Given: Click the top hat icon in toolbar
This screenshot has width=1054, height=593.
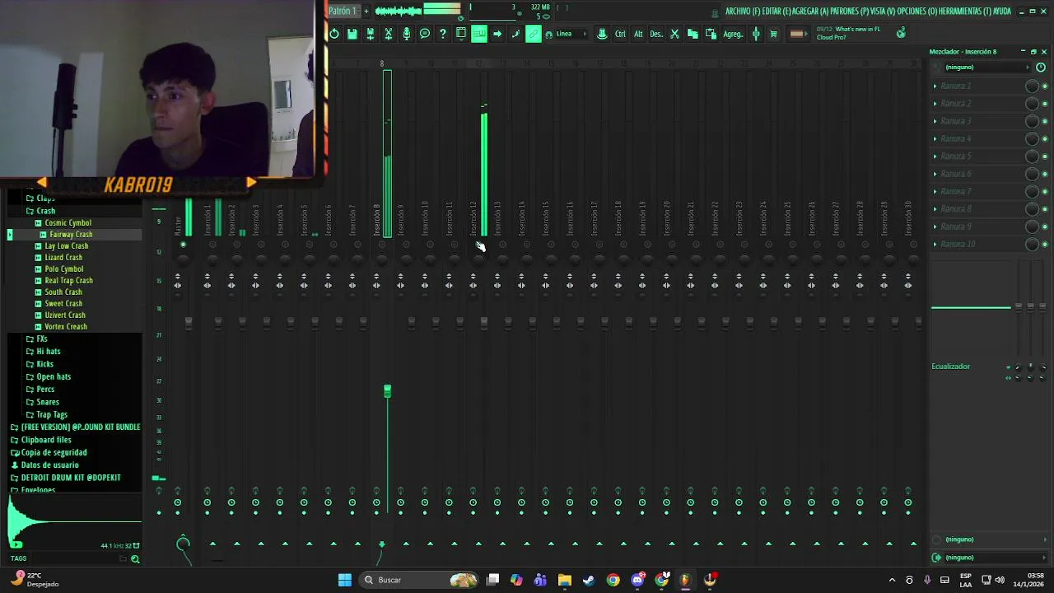Looking at the screenshot, I should point(602,34).
